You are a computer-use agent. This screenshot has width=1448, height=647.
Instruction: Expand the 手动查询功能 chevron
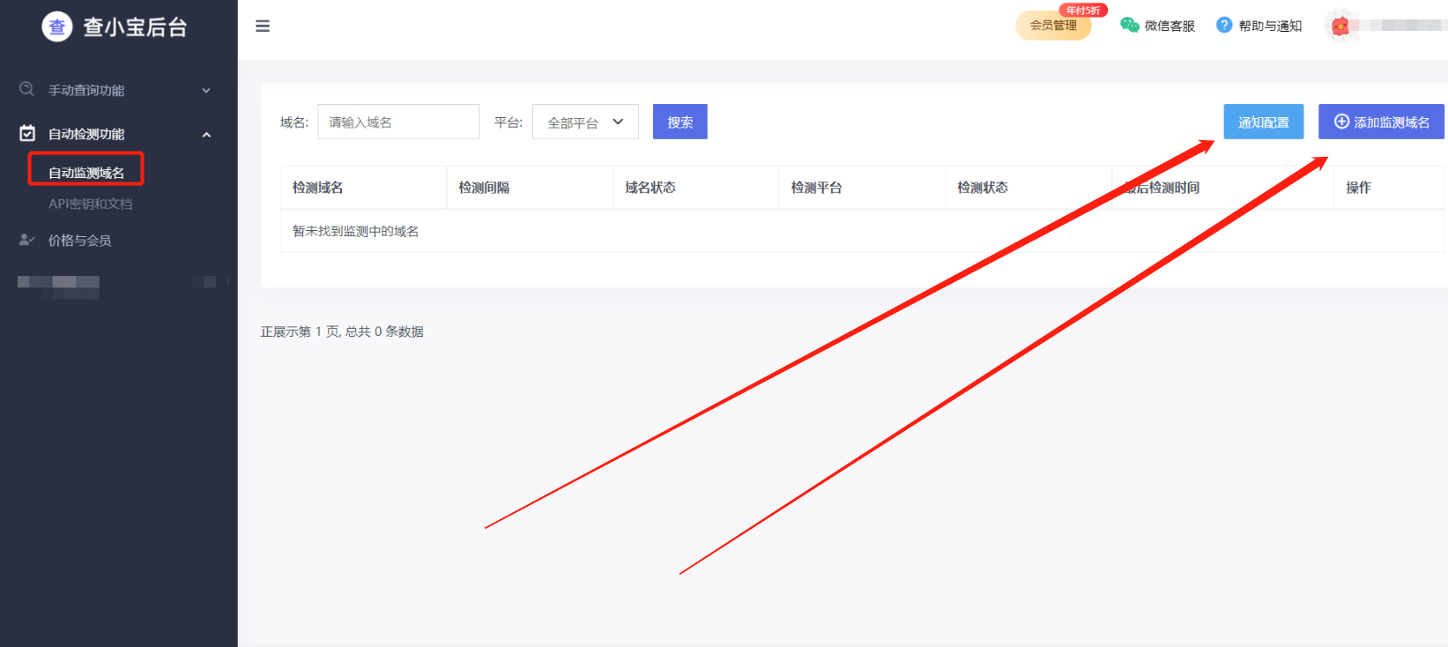pos(206,90)
